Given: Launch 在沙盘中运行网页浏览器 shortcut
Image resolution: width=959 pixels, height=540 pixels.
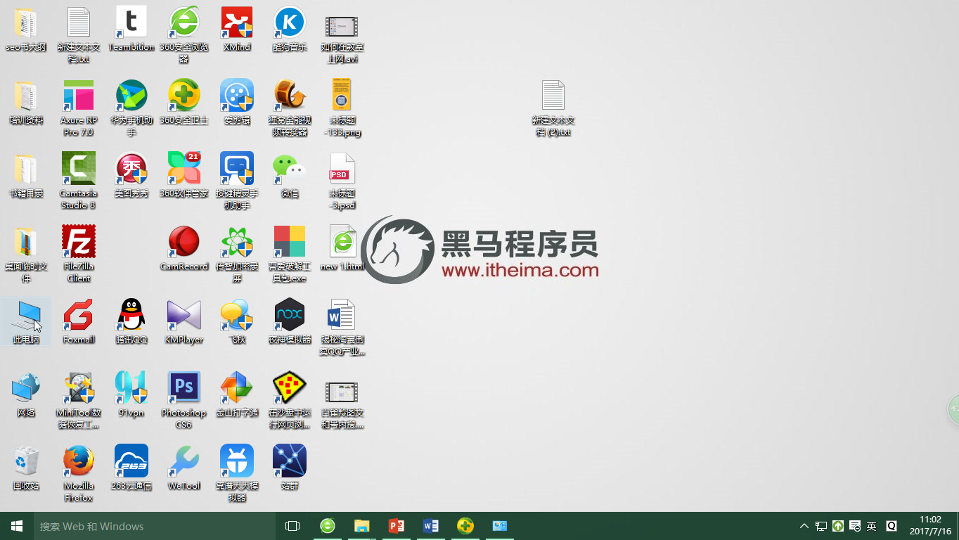Looking at the screenshot, I should [290, 400].
